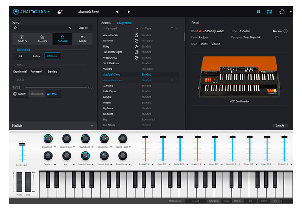302x210 pixels.
Task: Open the VOX Continental instrument image
Action: coord(239,76)
